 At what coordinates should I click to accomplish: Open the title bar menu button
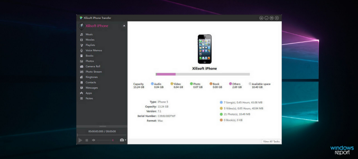[261, 18]
